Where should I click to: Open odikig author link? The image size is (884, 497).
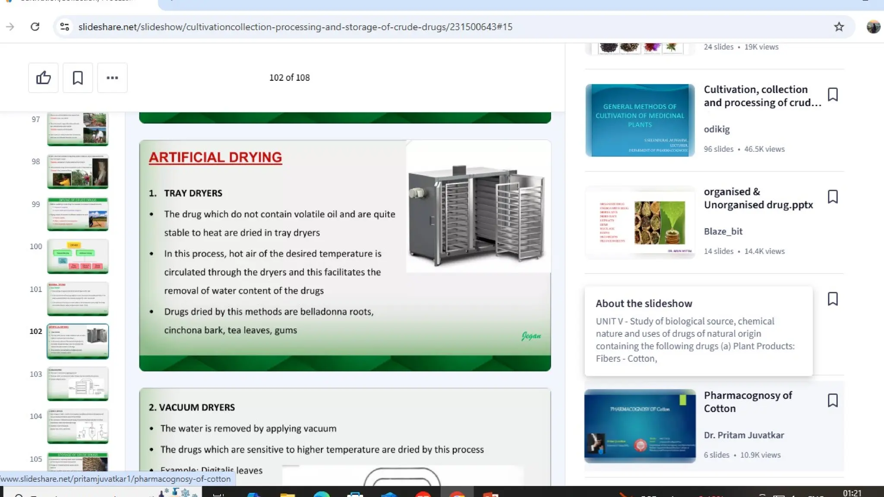(x=717, y=129)
